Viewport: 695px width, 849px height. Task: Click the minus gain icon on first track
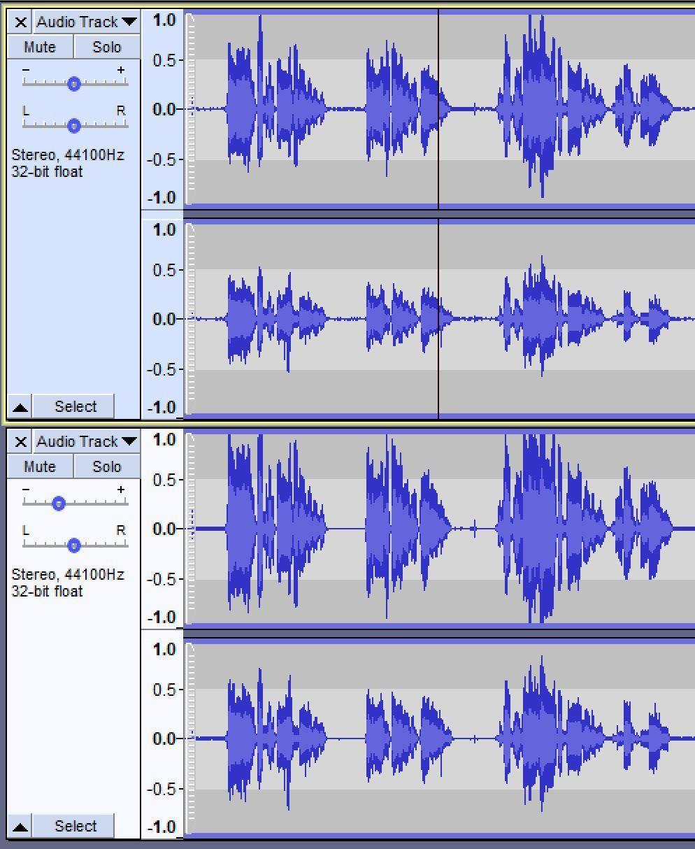pos(27,70)
